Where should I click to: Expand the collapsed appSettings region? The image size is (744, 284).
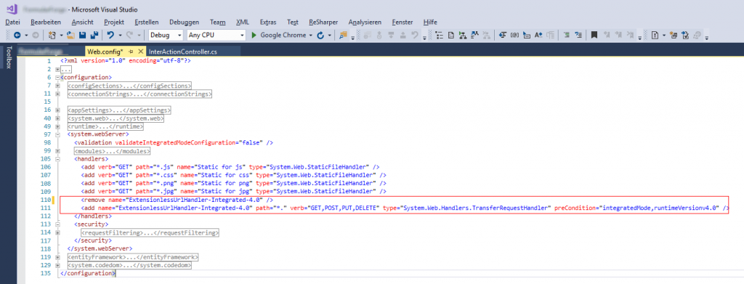[58, 110]
